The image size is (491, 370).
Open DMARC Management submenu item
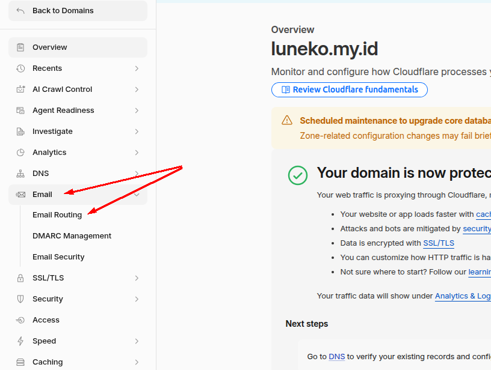(72, 236)
